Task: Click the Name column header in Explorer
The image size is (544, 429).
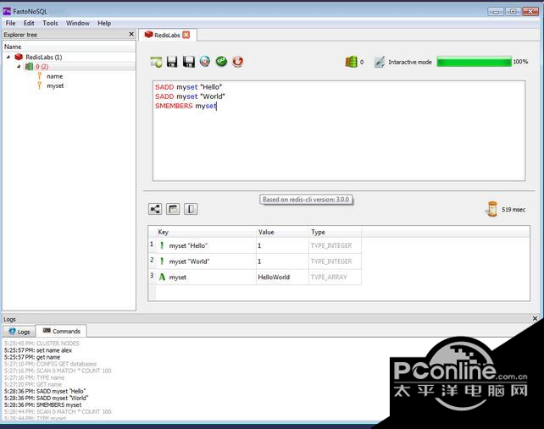Action: [69, 47]
